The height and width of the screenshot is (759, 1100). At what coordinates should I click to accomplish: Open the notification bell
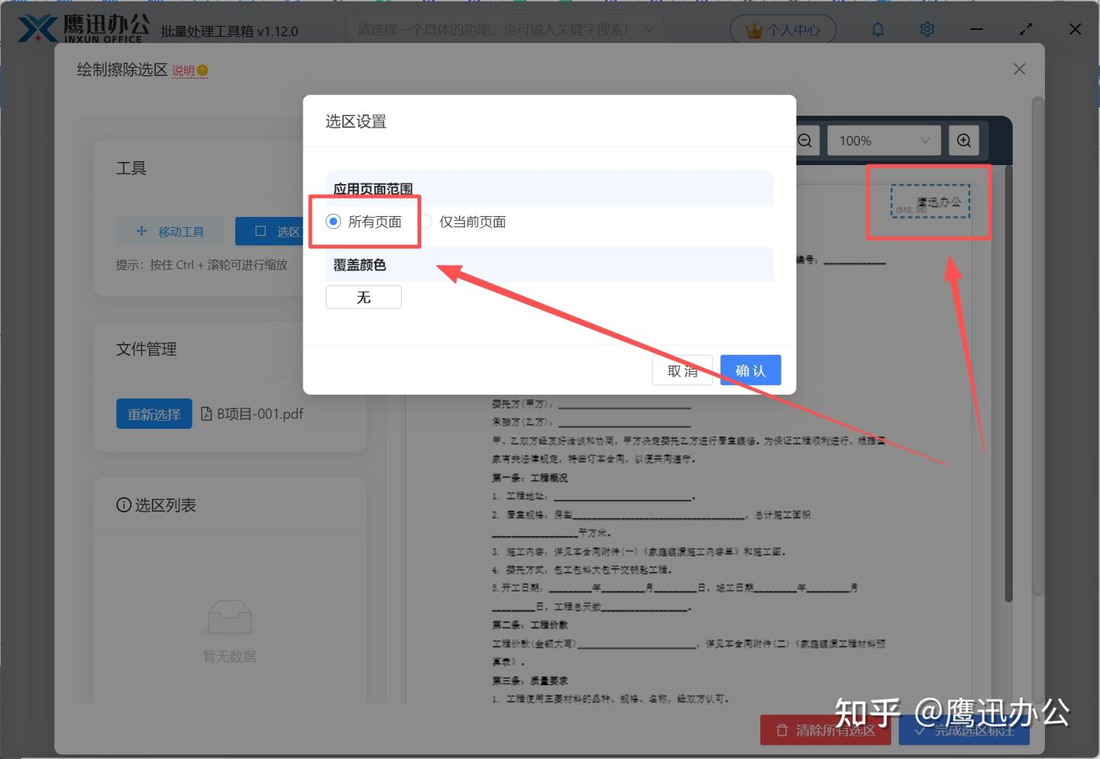tap(878, 29)
